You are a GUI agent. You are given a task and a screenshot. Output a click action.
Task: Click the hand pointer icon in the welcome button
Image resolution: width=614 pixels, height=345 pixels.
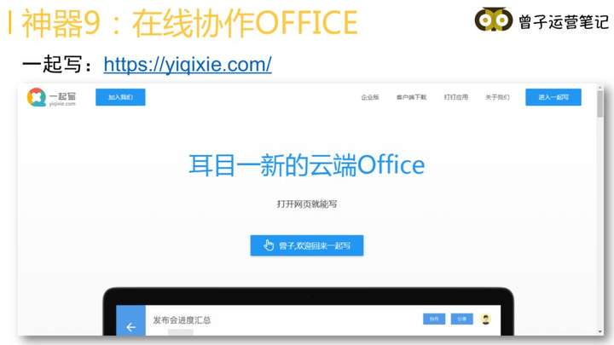269,245
